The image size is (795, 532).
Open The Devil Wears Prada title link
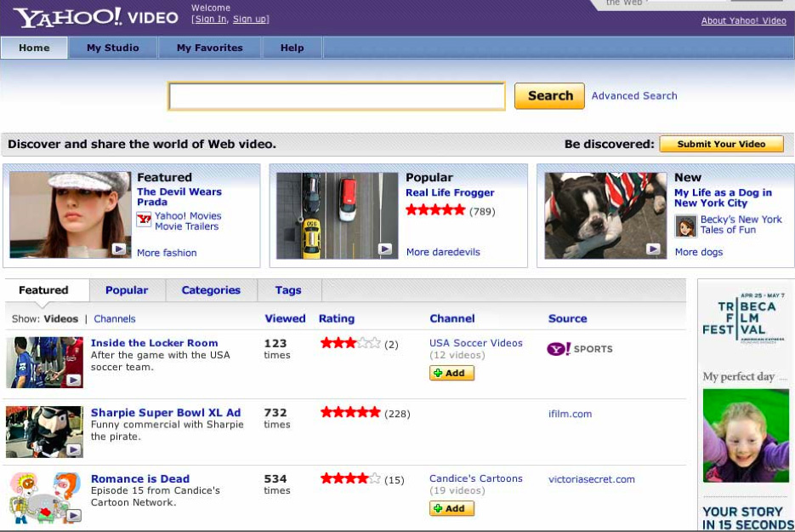click(x=179, y=197)
